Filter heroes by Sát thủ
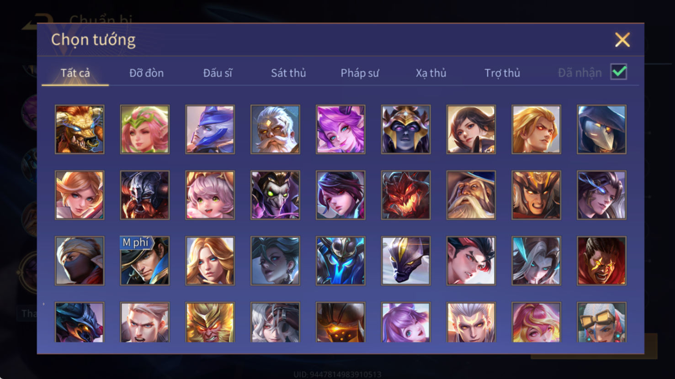Screen dimensions: 675x379 (288, 73)
